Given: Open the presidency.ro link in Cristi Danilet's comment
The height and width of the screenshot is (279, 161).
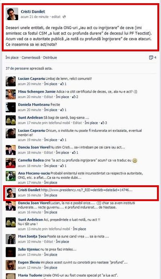Looking at the screenshot, I should [87, 190].
